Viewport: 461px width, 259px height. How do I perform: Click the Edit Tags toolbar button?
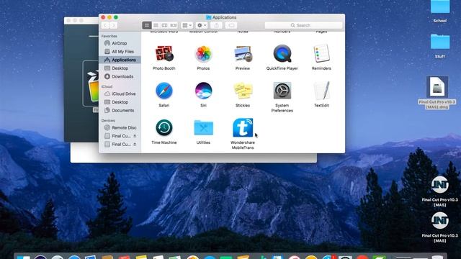[x=231, y=25]
